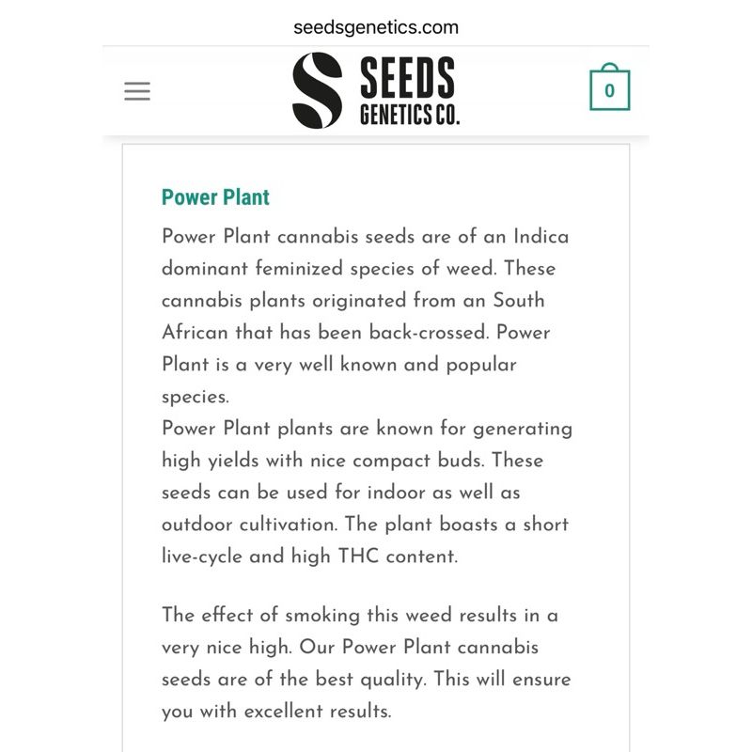Image resolution: width=752 pixels, height=752 pixels.
Task: Click the 'excellent results' closing phrase
Action: tap(317, 711)
